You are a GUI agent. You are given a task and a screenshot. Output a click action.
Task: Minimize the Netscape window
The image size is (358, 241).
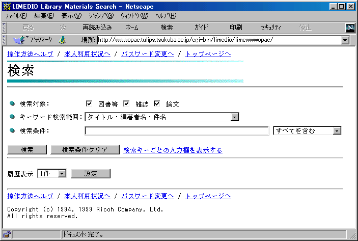point(333,7)
